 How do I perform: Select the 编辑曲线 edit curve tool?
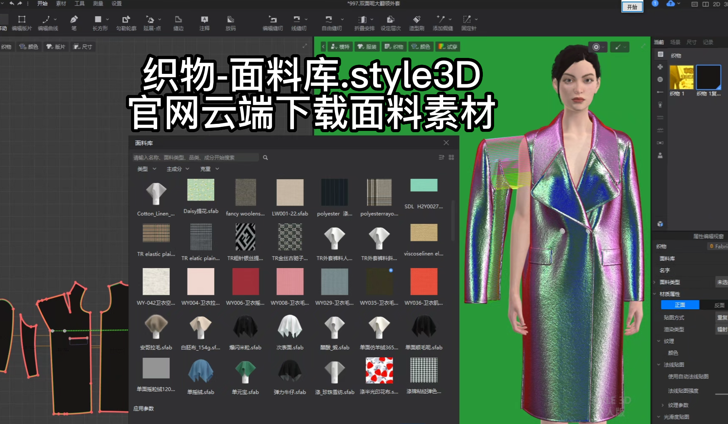click(x=48, y=23)
